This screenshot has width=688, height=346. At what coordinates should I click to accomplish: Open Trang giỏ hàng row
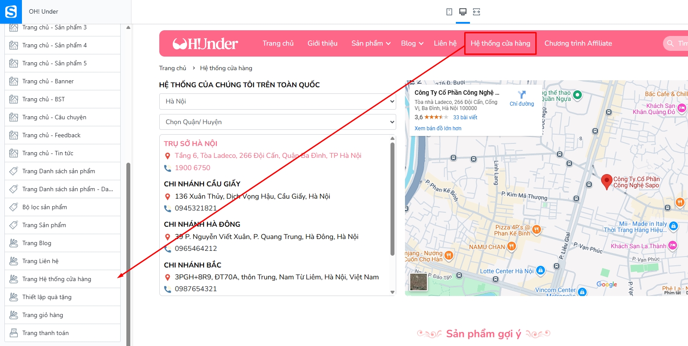tap(63, 315)
